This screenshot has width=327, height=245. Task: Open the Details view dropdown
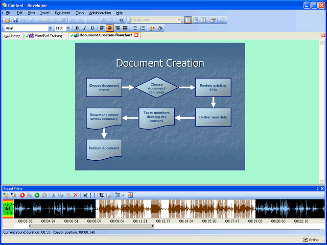click(179, 20)
